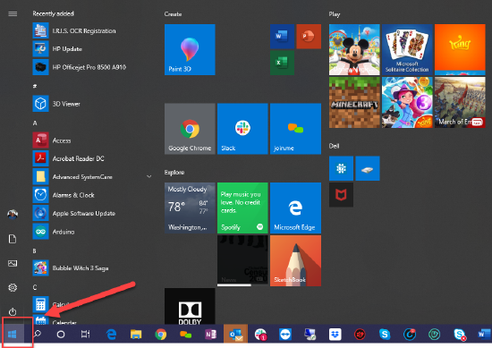Image resolution: width=492 pixels, height=348 pixels.
Task: Open File Explorer from the taskbar
Action: click(x=136, y=335)
